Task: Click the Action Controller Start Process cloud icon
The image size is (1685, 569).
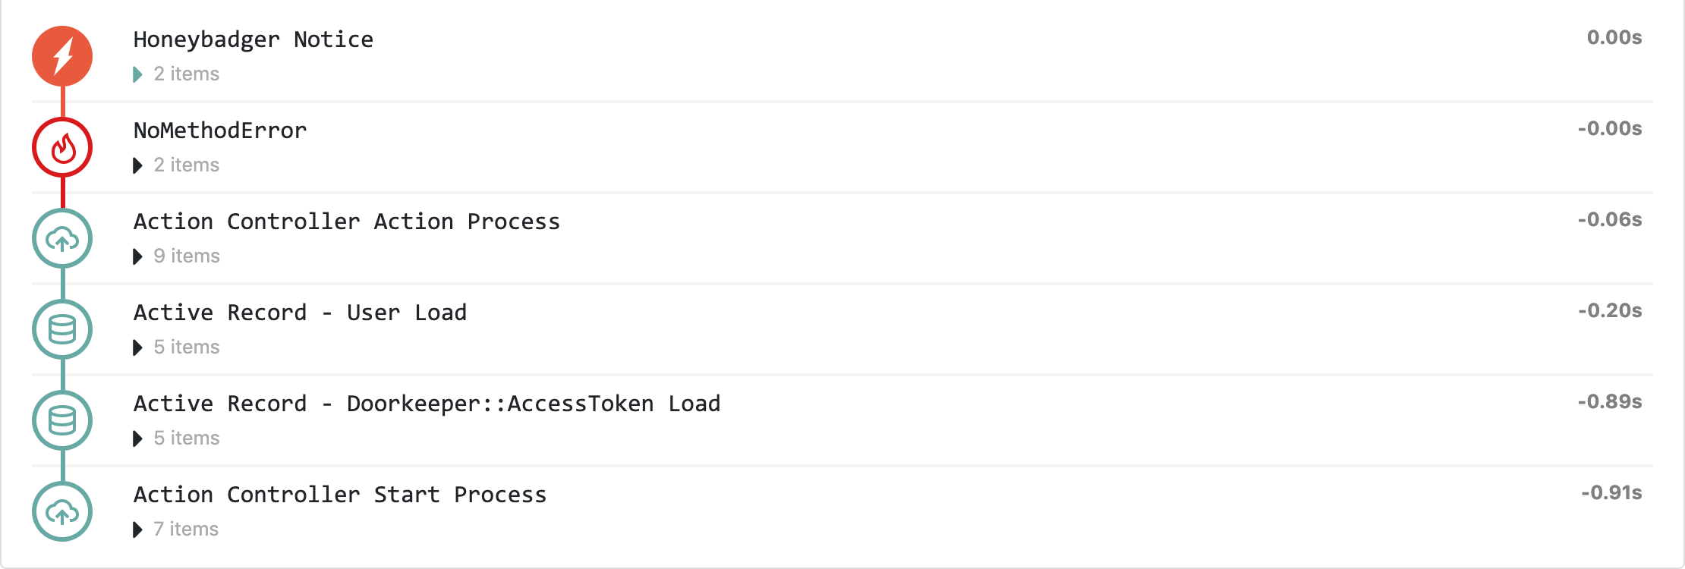Action: tap(62, 511)
